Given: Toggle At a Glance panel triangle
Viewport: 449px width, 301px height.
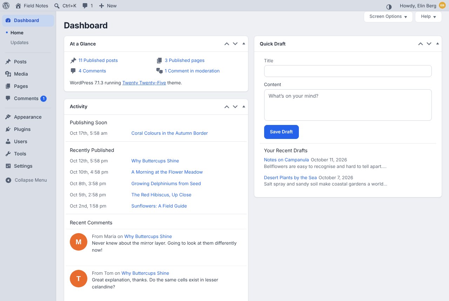Looking at the screenshot, I should click(x=244, y=44).
